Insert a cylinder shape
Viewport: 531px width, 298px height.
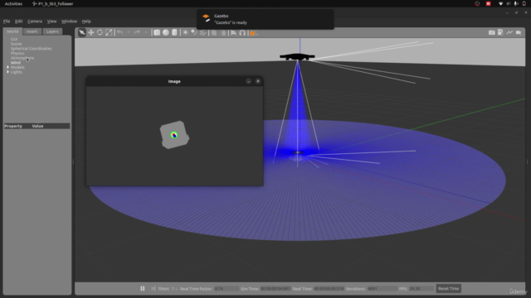click(x=174, y=33)
